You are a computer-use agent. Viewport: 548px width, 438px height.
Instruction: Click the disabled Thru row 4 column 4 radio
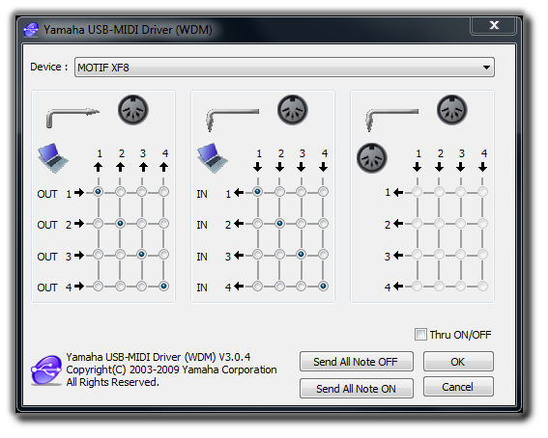pyautogui.click(x=482, y=287)
